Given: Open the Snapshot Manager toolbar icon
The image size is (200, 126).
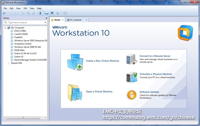Looking at the screenshot, I should [x=33, y=13].
